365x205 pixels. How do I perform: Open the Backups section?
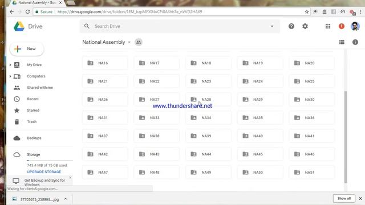[34, 138]
